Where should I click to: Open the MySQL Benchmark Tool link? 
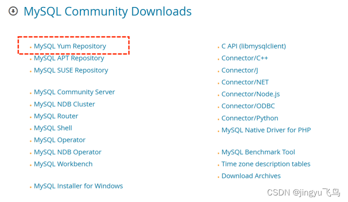click(258, 152)
